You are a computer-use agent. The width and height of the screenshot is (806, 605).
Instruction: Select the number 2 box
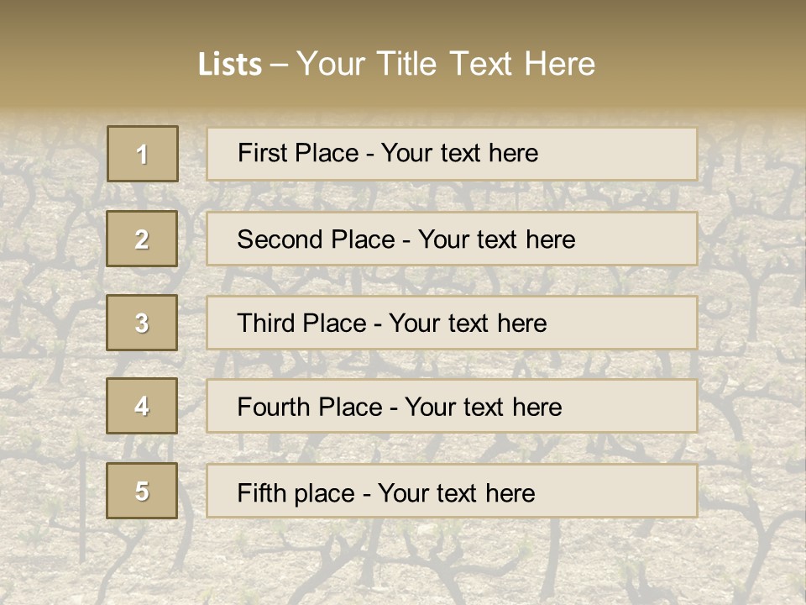click(x=142, y=239)
